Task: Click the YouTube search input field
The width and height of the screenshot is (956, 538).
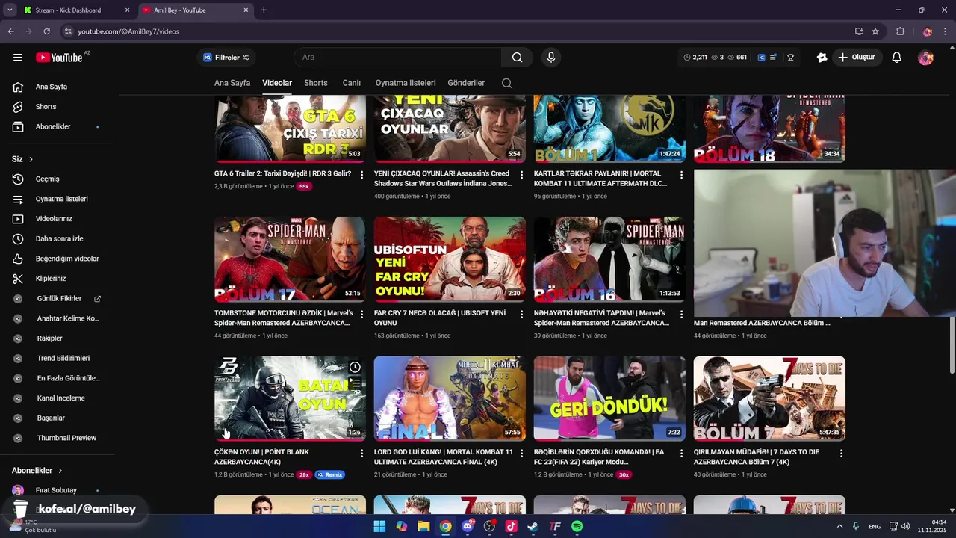Action: point(398,58)
